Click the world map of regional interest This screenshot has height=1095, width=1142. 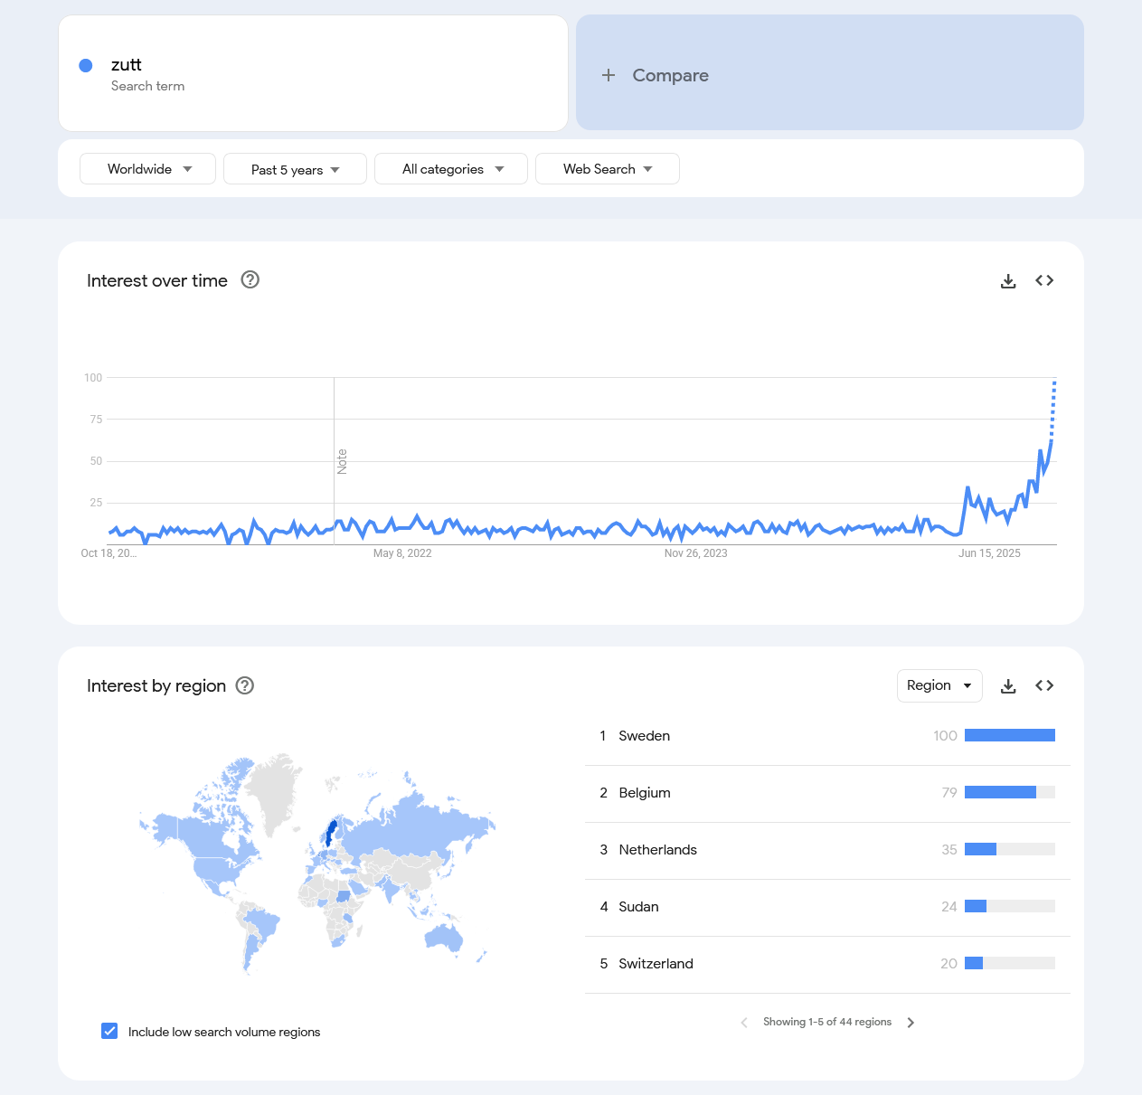316,864
